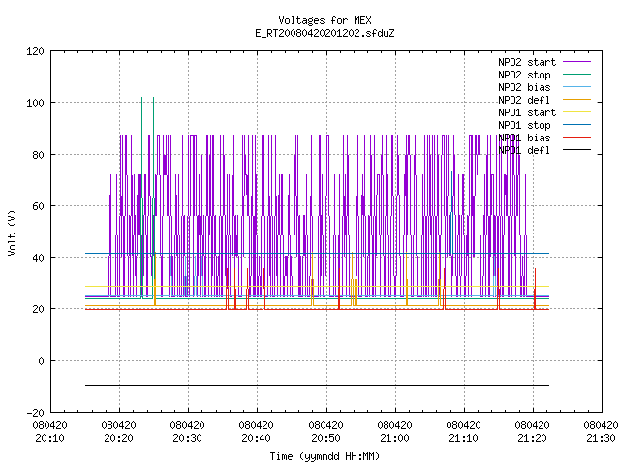Select the file name E_RT20080420201202.sfduZ subtitle
620x465 pixels.
coord(325,33)
